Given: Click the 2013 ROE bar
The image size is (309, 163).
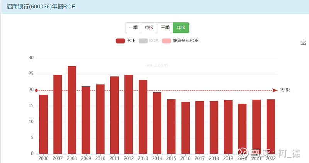Looking at the screenshot, I should pos(143,117).
